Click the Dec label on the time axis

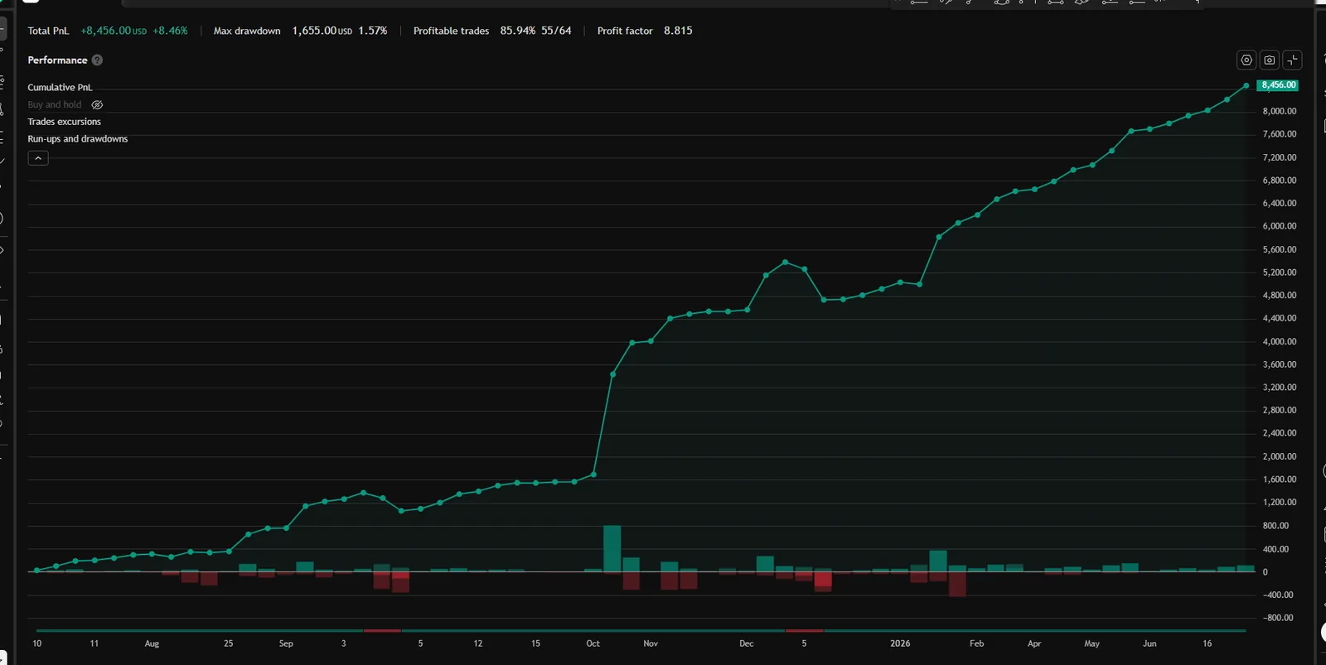(747, 643)
